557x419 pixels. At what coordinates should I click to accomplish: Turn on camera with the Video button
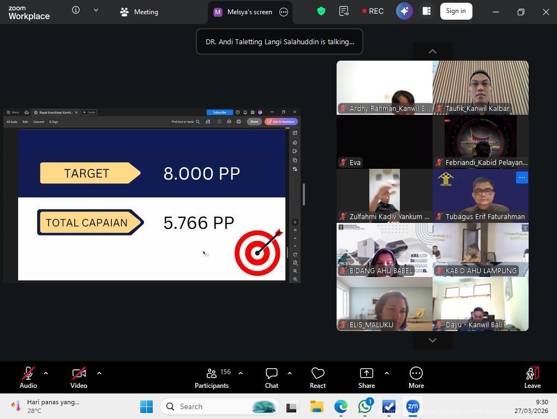pyautogui.click(x=79, y=377)
